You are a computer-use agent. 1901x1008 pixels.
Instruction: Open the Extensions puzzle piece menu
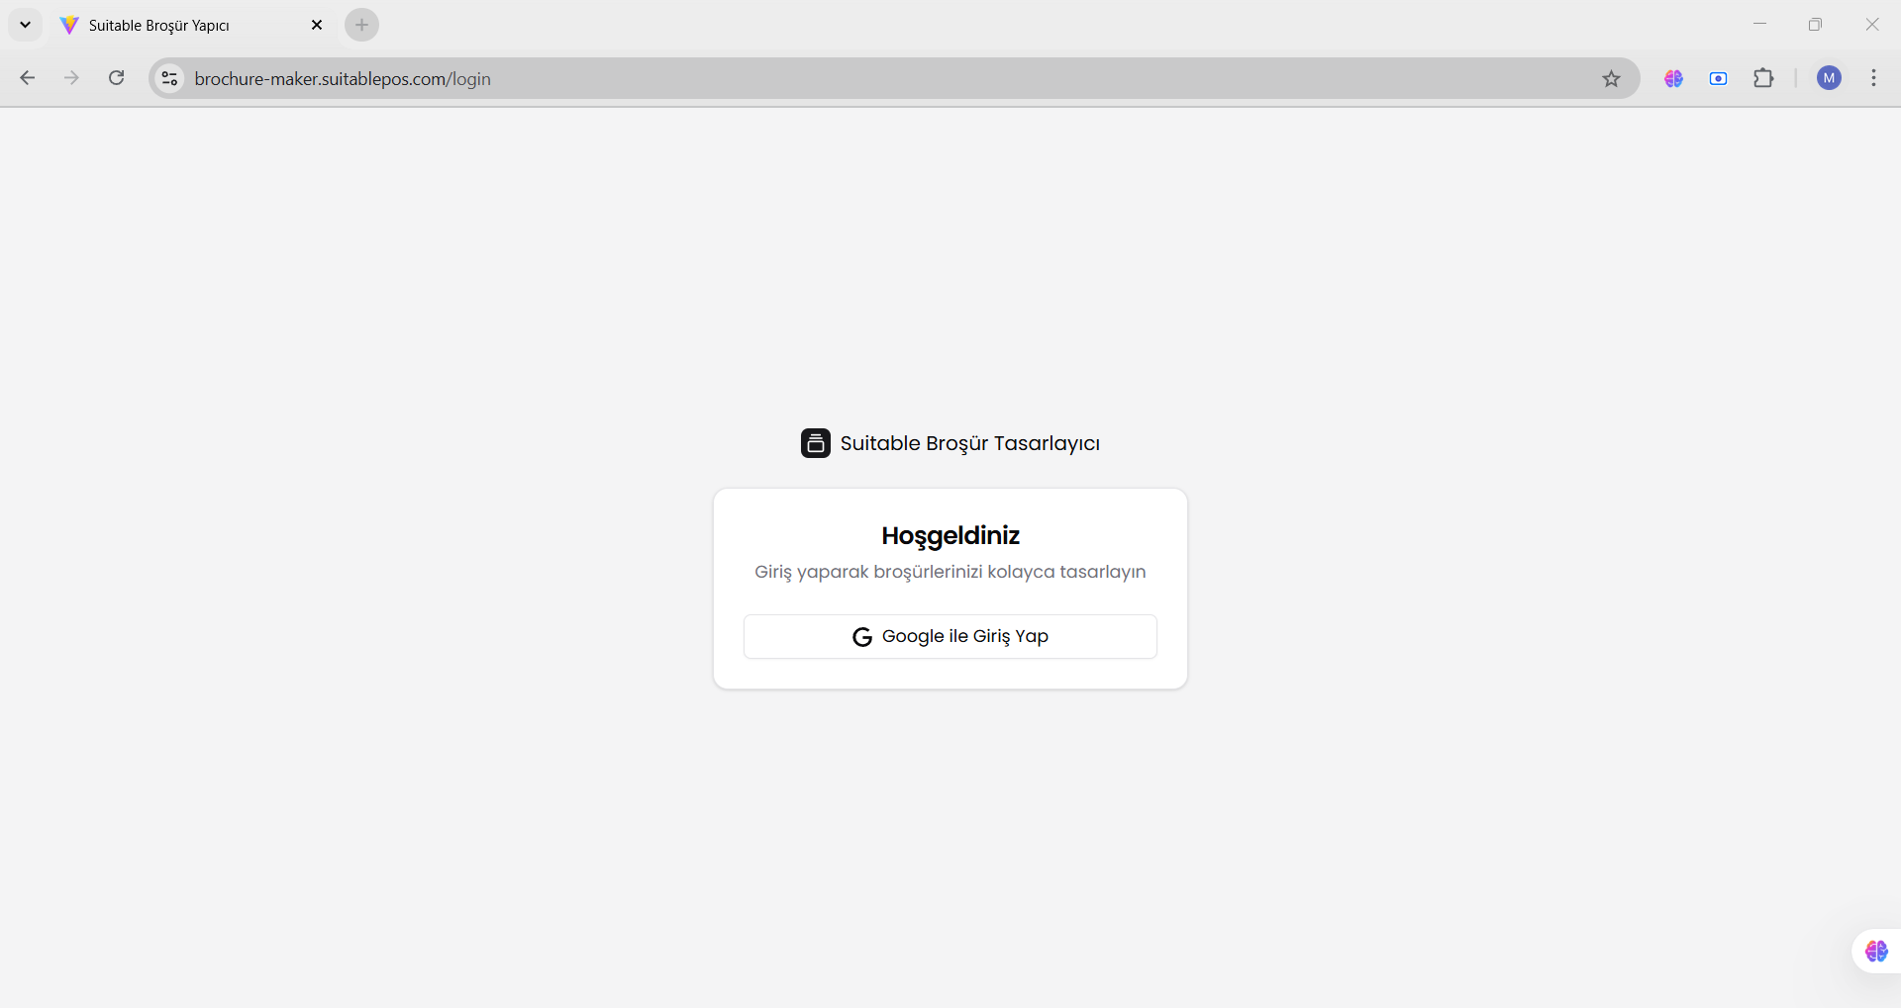pyautogui.click(x=1764, y=78)
